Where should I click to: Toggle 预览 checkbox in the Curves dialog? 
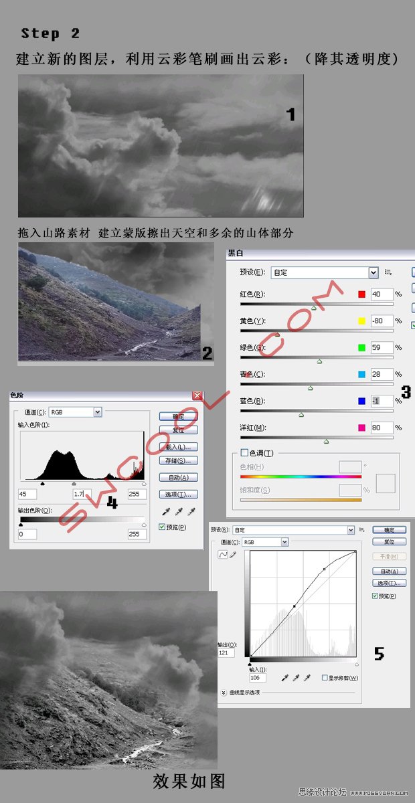tap(375, 596)
